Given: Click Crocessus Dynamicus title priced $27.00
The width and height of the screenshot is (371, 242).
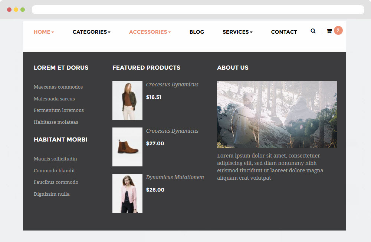Looking at the screenshot, I should coord(172,131).
